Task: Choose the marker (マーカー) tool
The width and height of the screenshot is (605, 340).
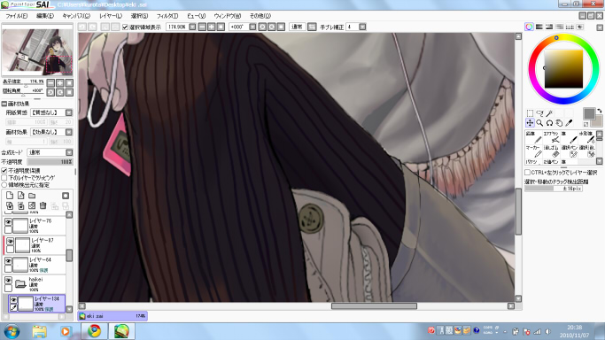Action: [533, 151]
